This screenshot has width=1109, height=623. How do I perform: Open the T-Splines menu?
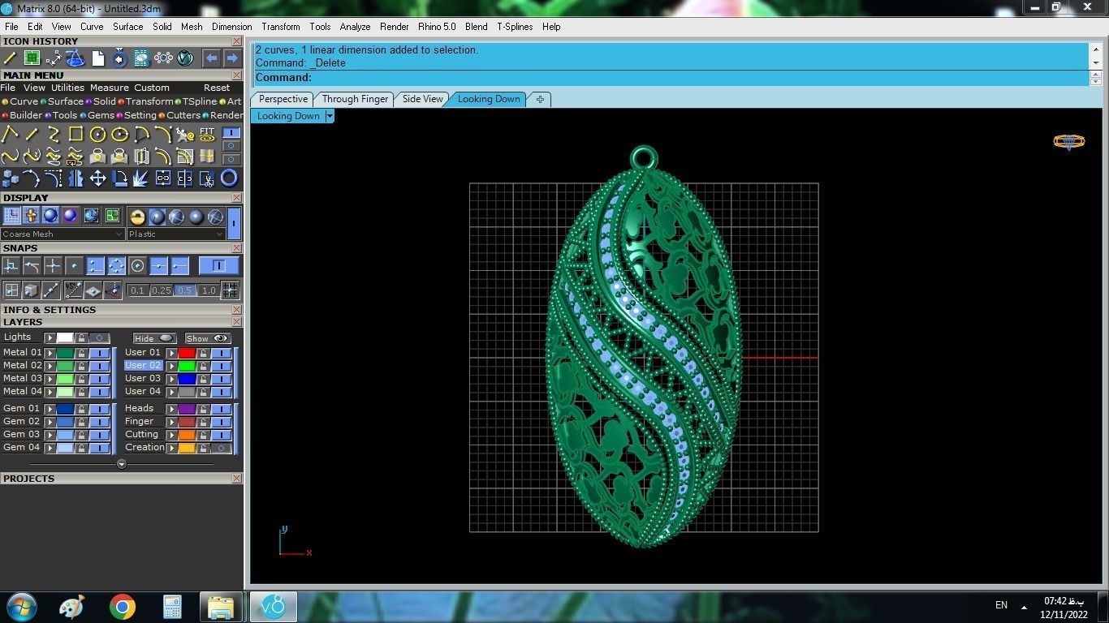point(515,27)
